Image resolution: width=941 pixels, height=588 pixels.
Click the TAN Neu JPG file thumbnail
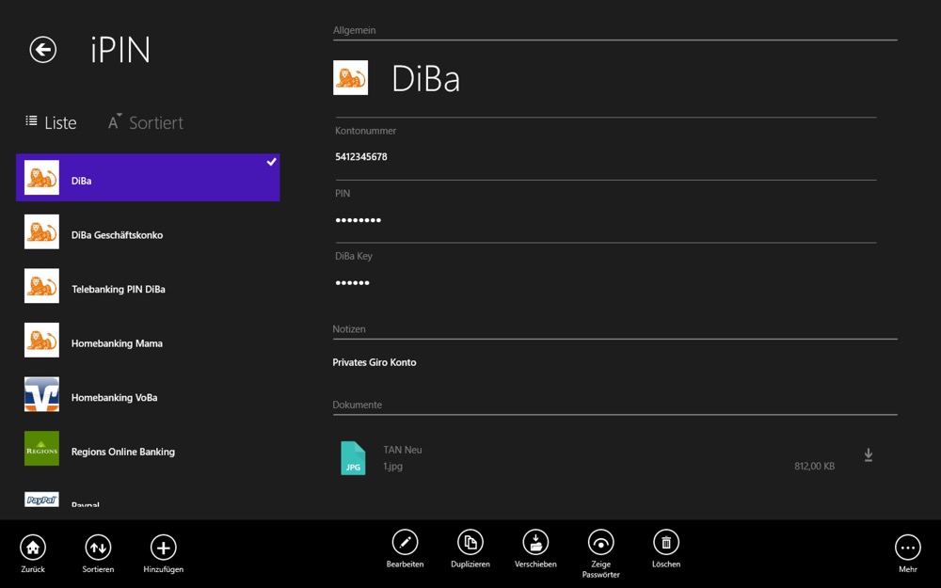353,458
